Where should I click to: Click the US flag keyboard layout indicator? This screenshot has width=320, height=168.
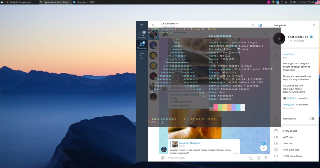tap(317, 2)
